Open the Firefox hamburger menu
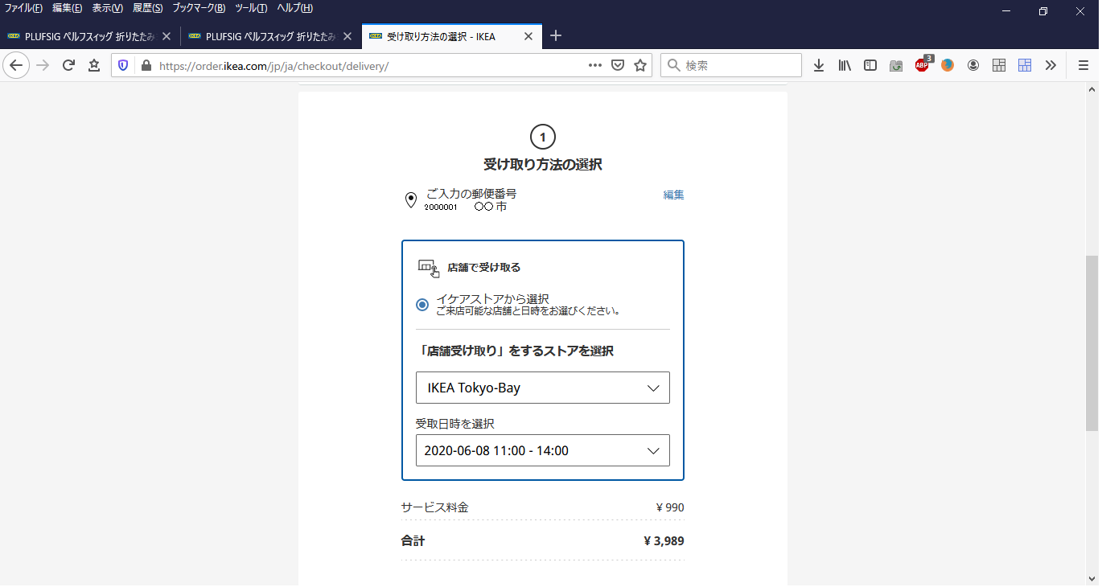1102x587 pixels. click(1083, 66)
